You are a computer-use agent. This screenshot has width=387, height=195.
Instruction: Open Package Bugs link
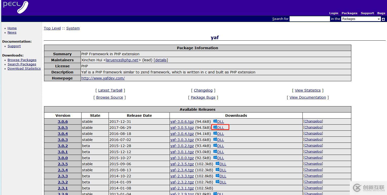(x=203, y=97)
